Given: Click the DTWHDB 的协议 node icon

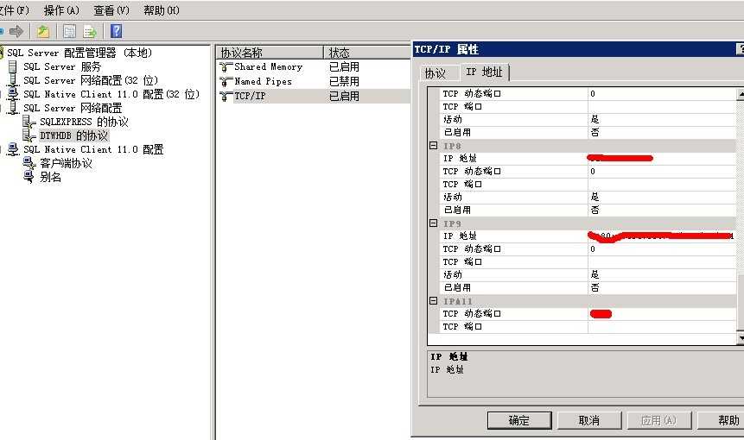Looking at the screenshot, I should pyautogui.click(x=29, y=135).
